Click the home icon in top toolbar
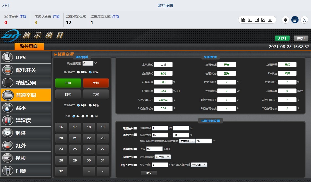 [243, 20]
